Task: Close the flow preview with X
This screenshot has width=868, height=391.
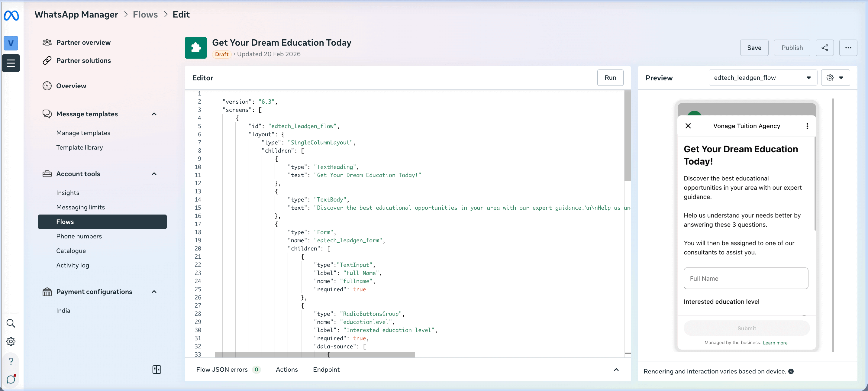Action: 688,126
